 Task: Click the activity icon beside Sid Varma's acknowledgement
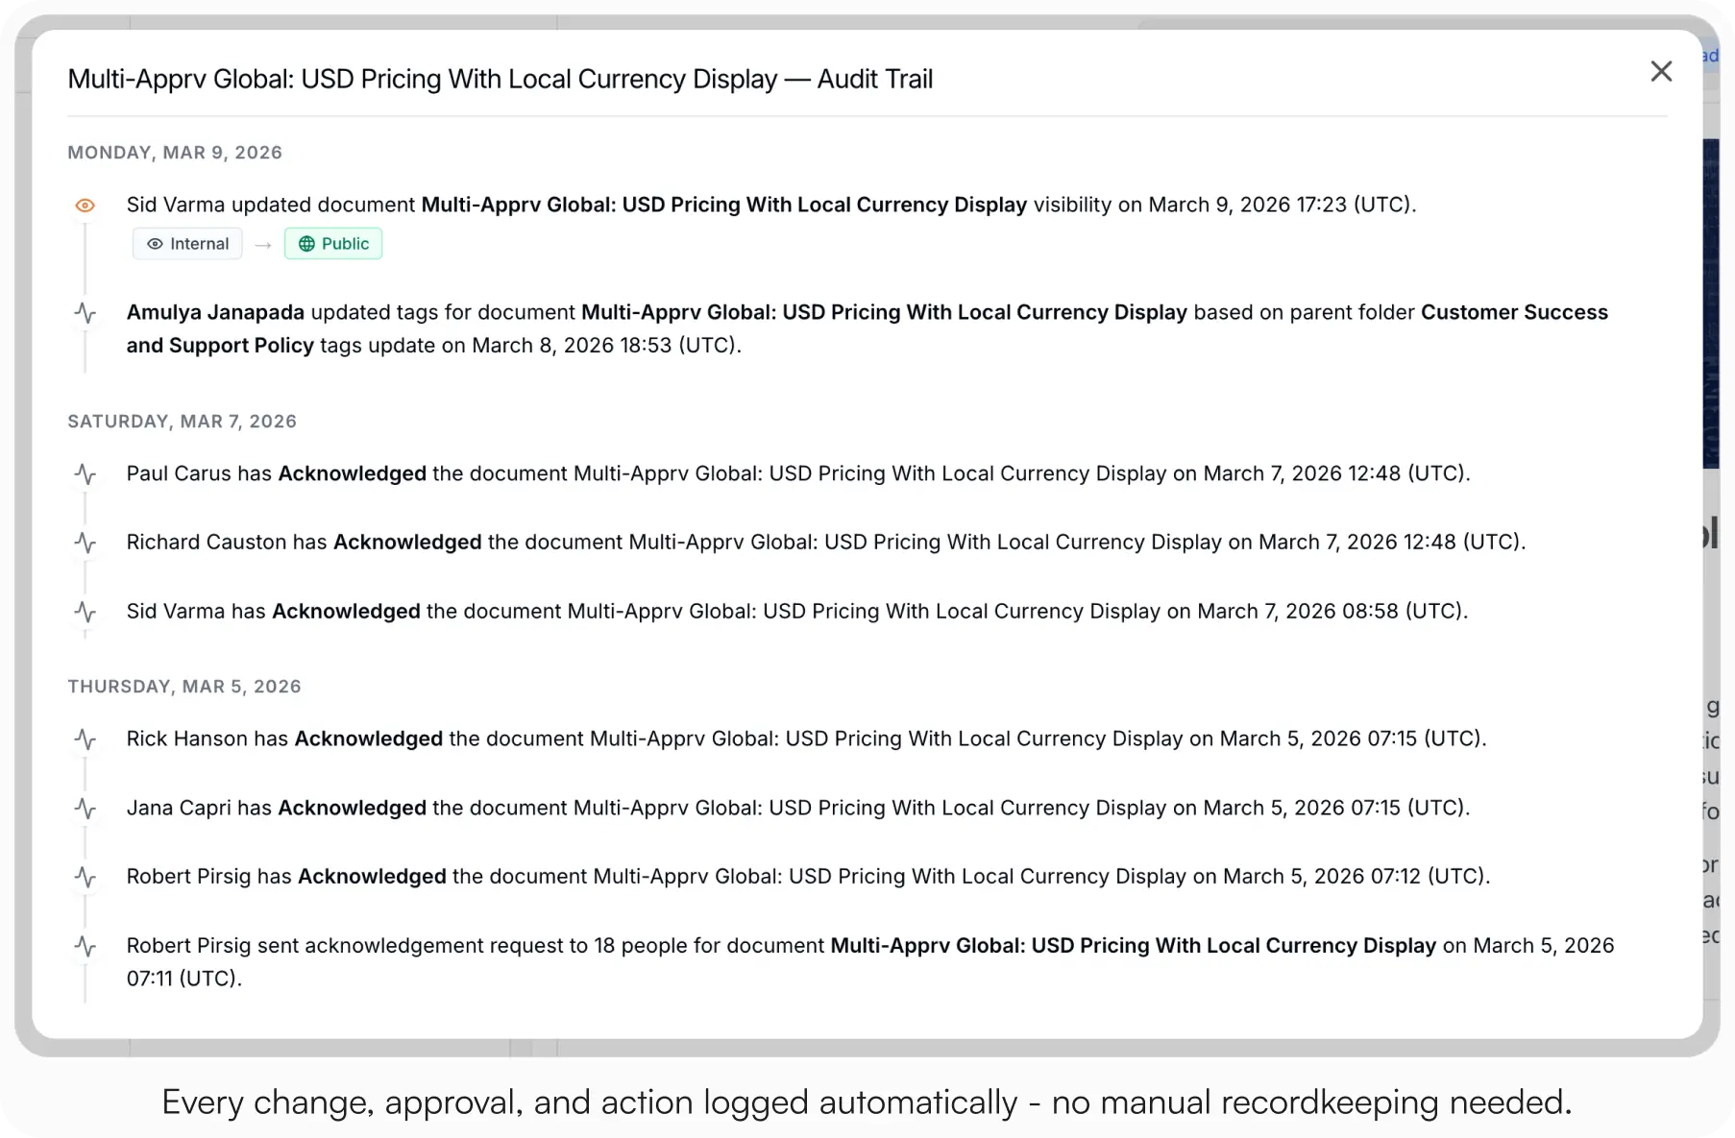86,612
